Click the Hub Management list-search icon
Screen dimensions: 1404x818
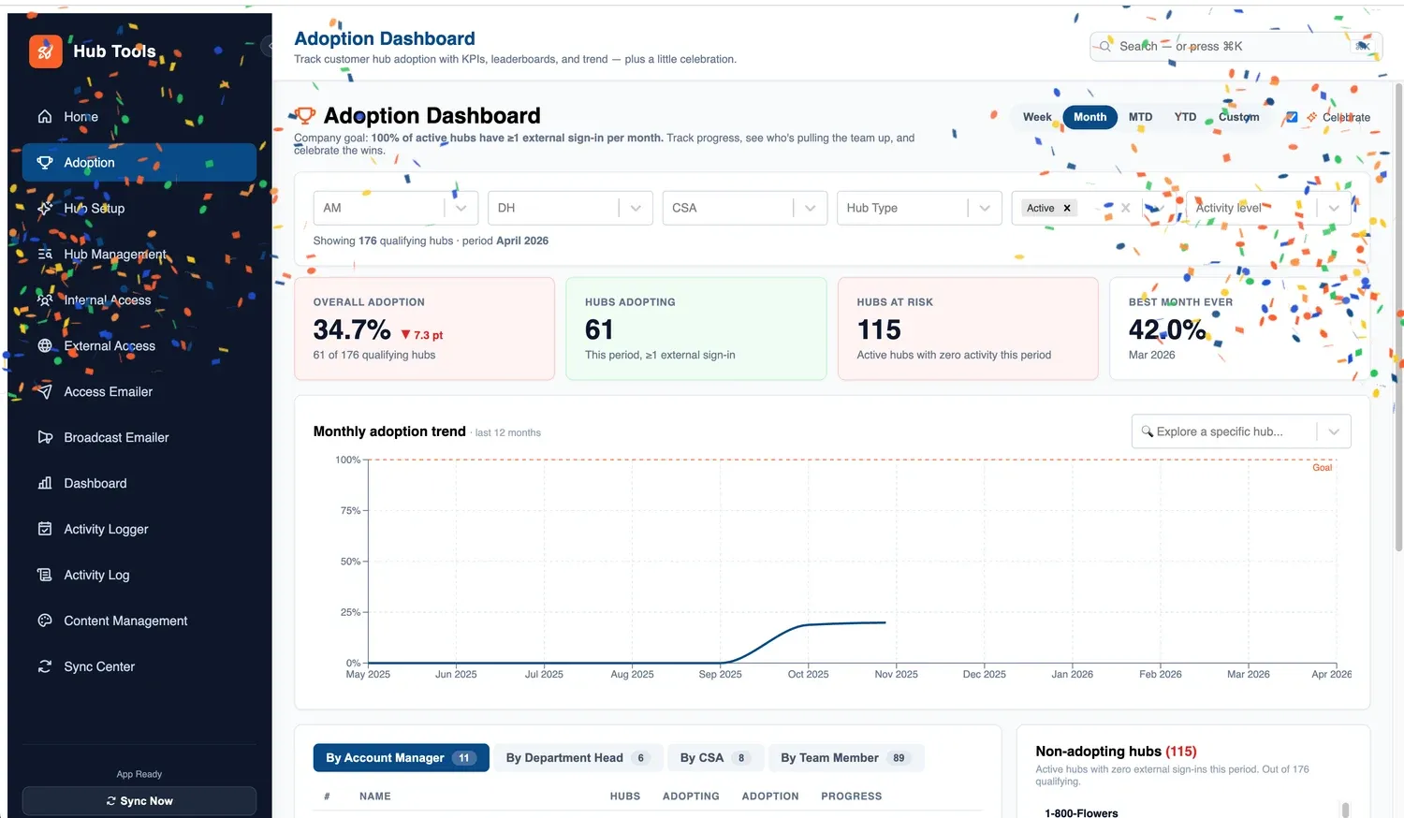point(45,255)
